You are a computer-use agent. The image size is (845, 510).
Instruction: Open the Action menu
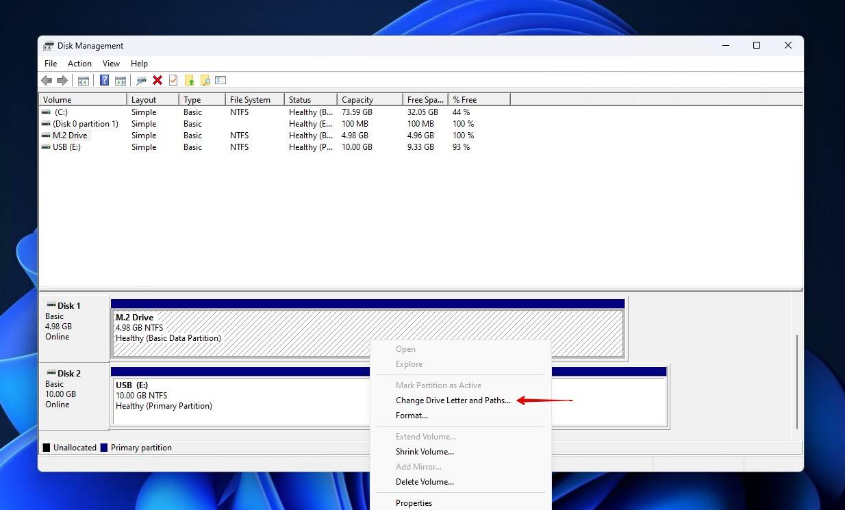[x=79, y=64]
